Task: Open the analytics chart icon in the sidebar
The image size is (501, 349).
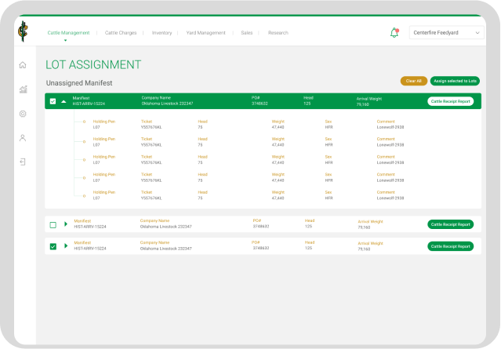Action: coord(23,89)
